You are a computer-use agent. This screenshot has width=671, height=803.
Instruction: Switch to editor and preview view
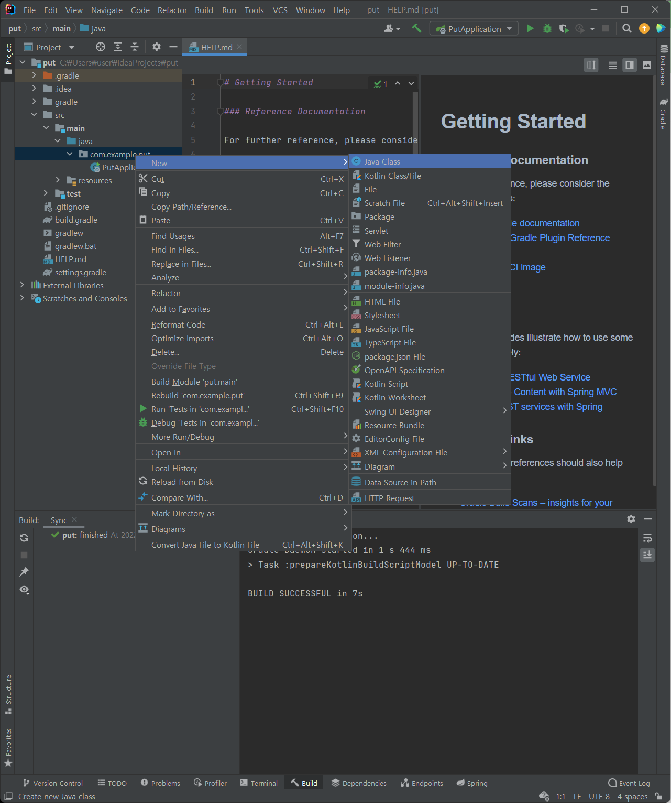coord(630,65)
